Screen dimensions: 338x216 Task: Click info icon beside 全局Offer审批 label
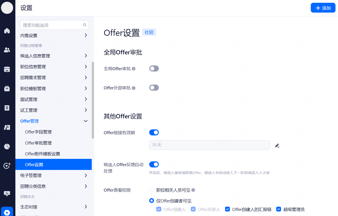pos(134,69)
